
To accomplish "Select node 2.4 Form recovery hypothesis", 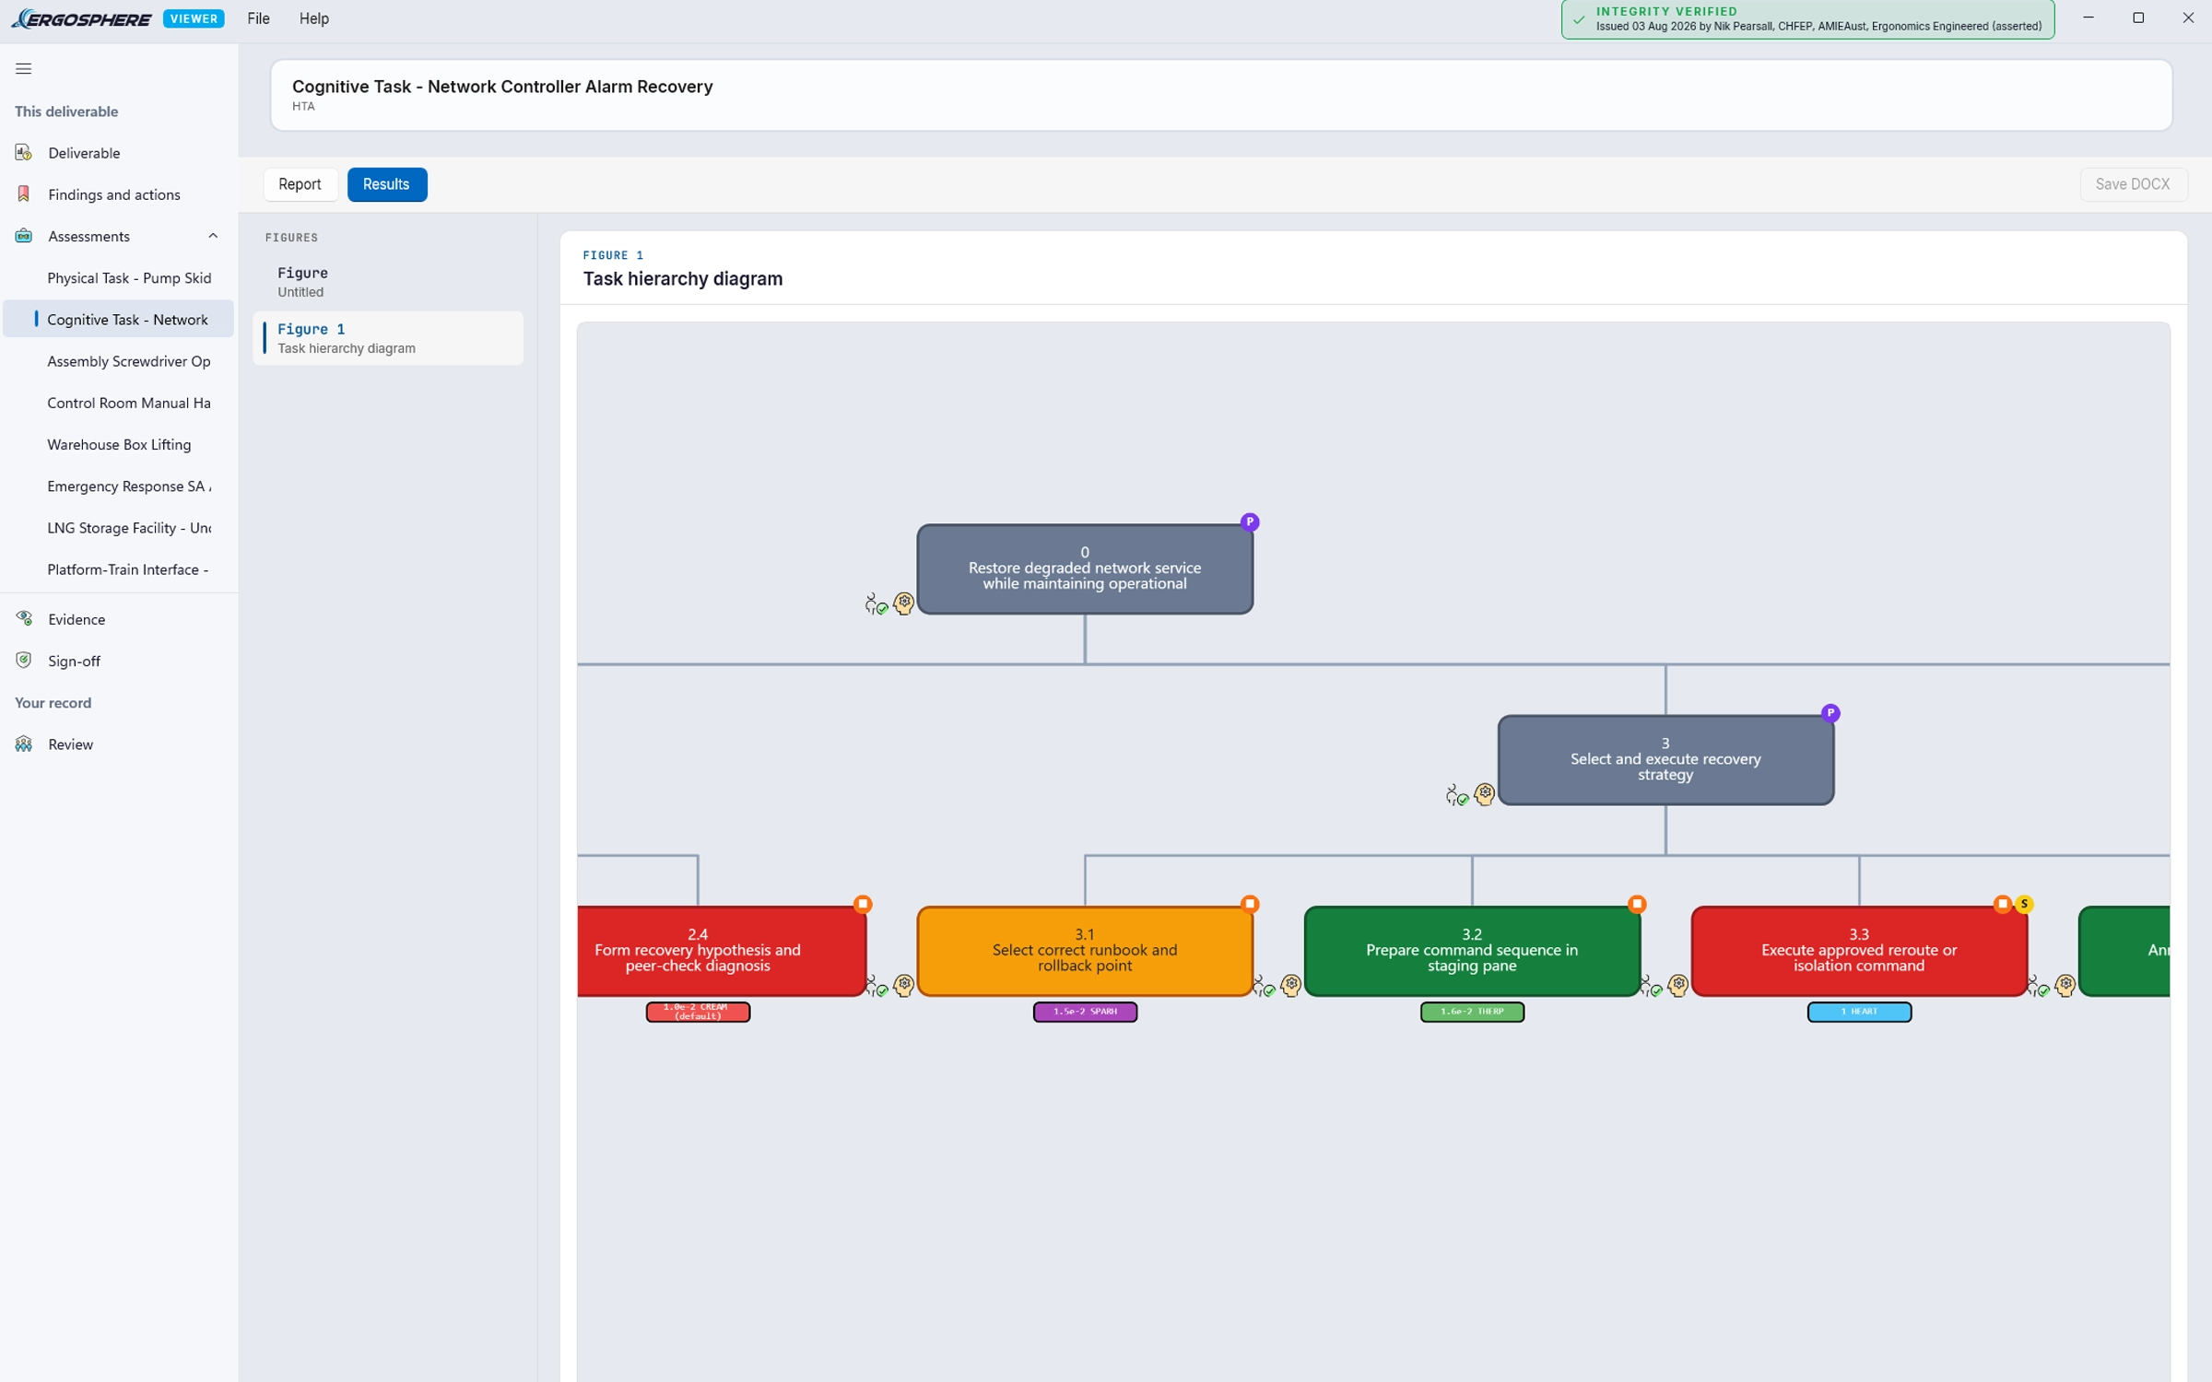I will tap(722, 951).
